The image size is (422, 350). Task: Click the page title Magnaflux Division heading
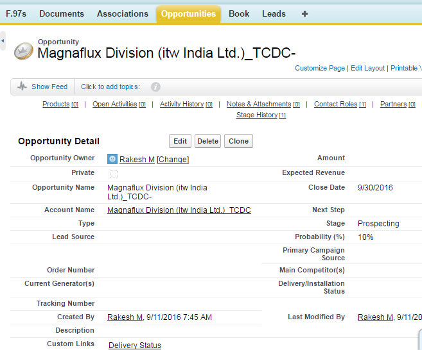166,53
